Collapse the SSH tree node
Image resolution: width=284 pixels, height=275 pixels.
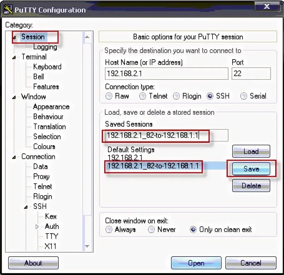tap(26, 207)
